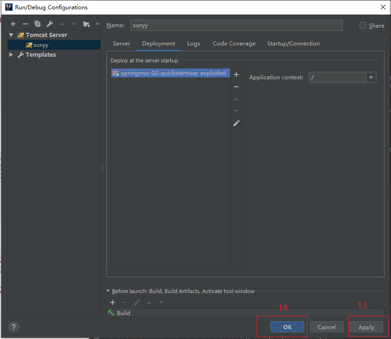Enable the Share checkbox
Viewport: 391px width, 339px height.
[363, 25]
